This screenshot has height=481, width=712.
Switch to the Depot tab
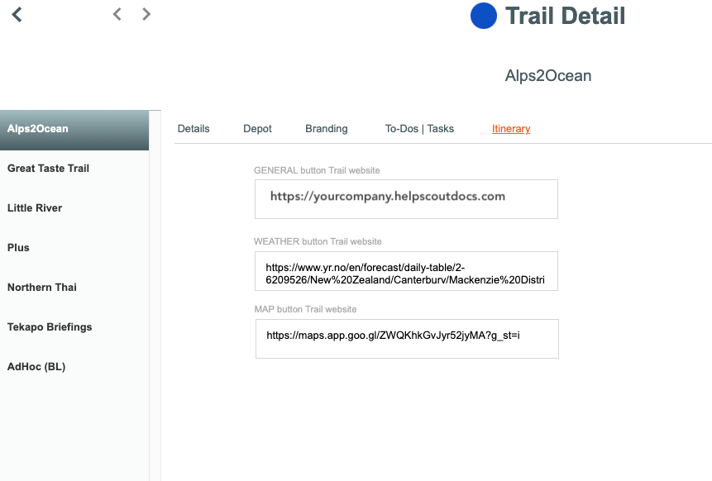[x=257, y=129]
